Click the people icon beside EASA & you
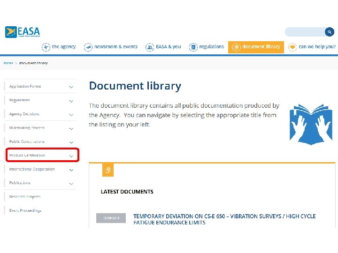The width and height of the screenshot is (338, 253). (x=150, y=47)
